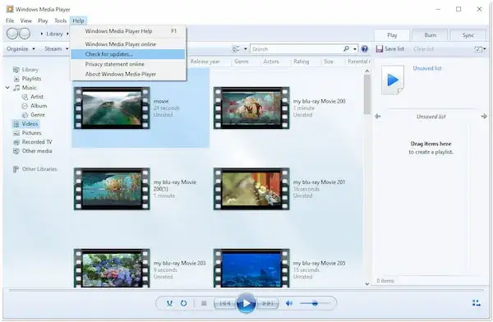Viewport: 493px width, 322px height.
Task: Open the View options dropdown arrow
Action: 246,49
